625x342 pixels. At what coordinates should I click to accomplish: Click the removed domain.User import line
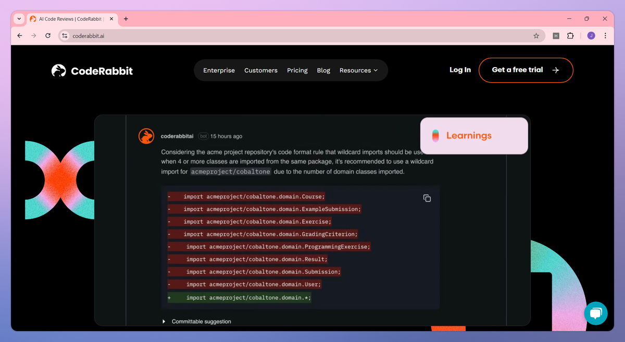pyautogui.click(x=244, y=284)
